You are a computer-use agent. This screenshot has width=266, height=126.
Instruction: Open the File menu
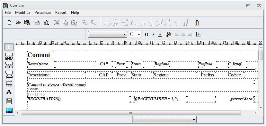(x=8, y=13)
